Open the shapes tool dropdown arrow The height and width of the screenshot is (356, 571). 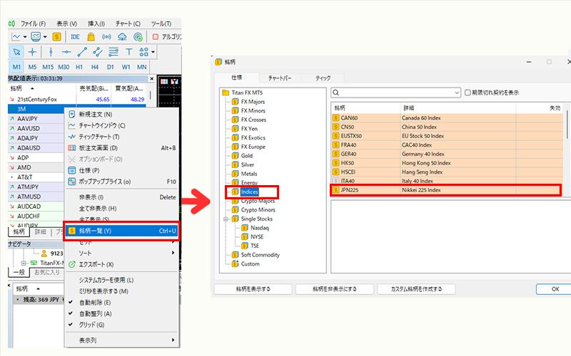(153, 52)
